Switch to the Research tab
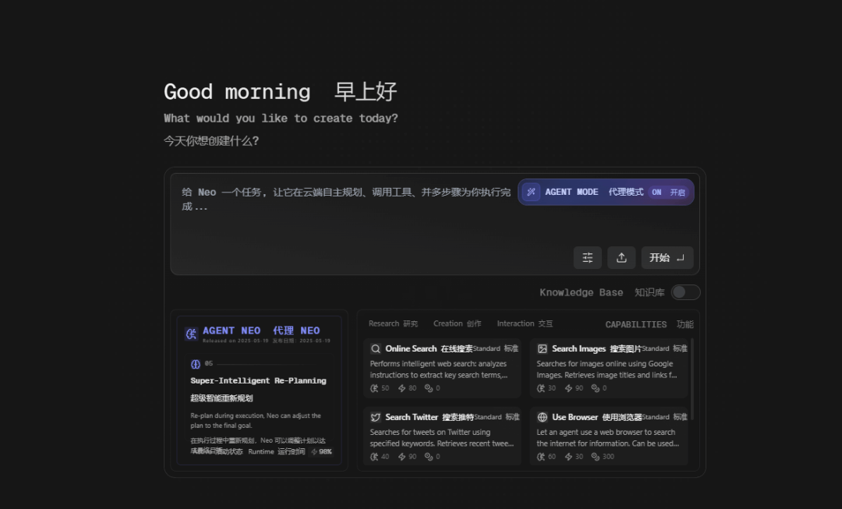The image size is (842, 509). pyautogui.click(x=392, y=323)
